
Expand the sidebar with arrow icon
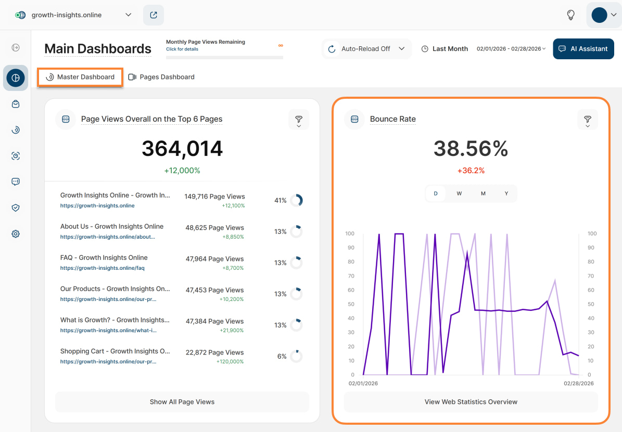pyautogui.click(x=16, y=48)
